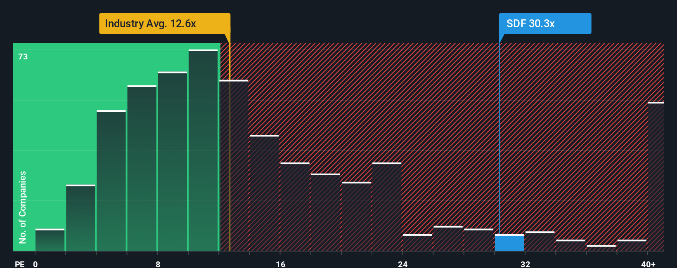Click the bar immediately left of PE 24
This screenshot has height=268, width=677.
387,207
